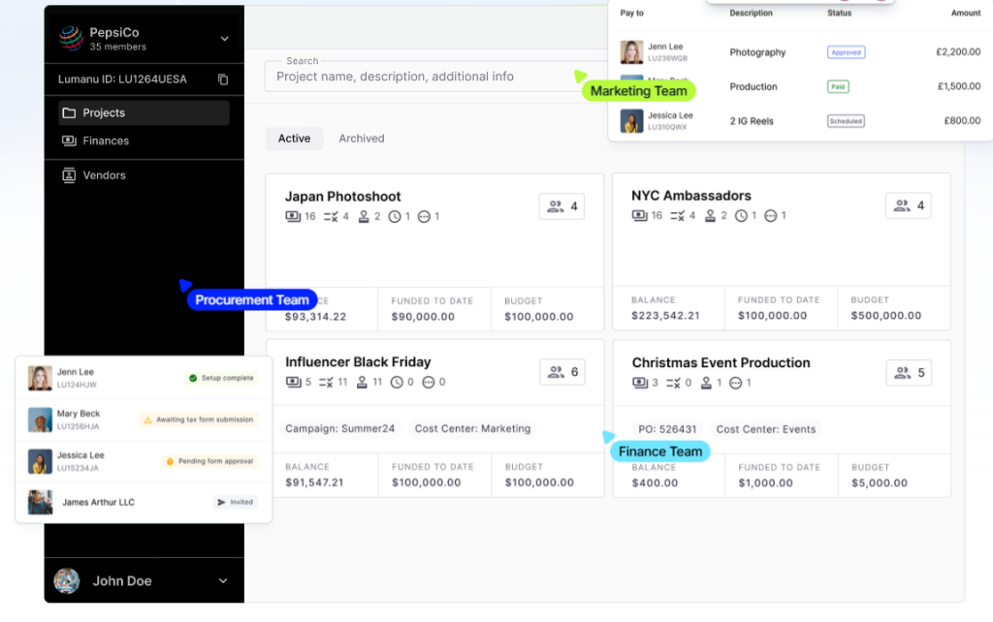Open members badge on Influencer Black Friday

pyautogui.click(x=561, y=372)
